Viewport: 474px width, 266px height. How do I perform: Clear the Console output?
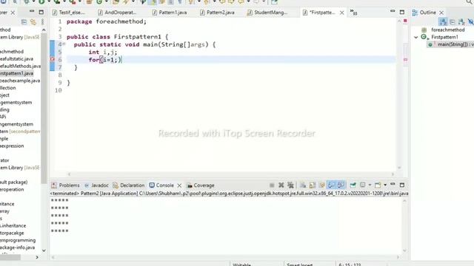303,185
